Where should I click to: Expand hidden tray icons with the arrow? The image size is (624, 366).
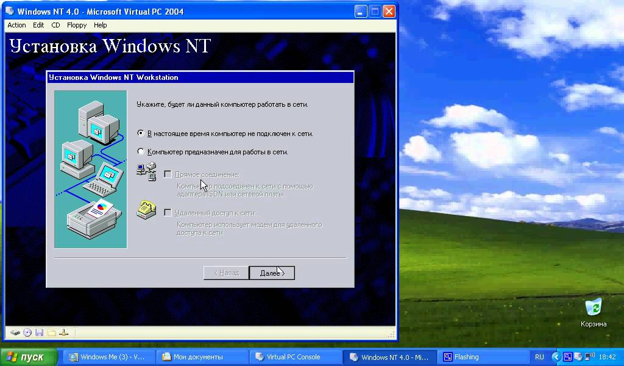(x=557, y=357)
